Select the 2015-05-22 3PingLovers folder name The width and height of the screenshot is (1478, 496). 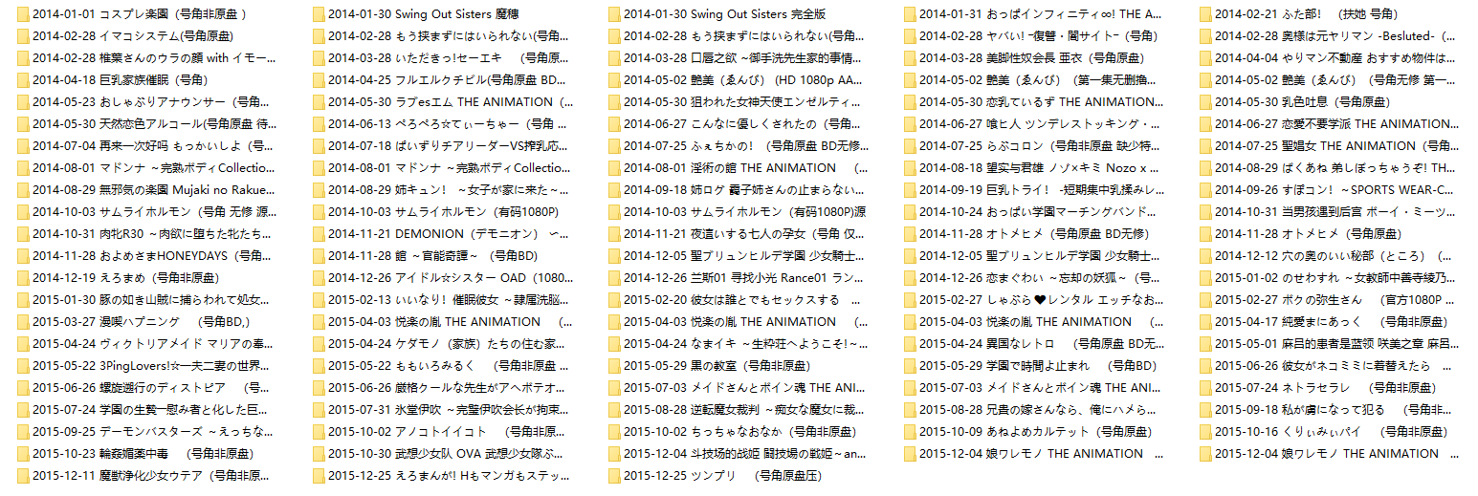150,366
